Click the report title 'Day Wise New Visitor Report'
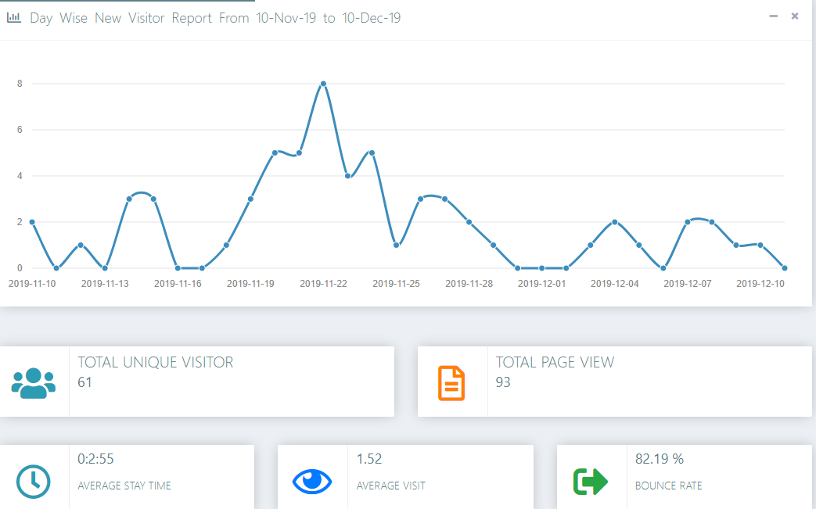The width and height of the screenshot is (816, 509). pos(120,18)
